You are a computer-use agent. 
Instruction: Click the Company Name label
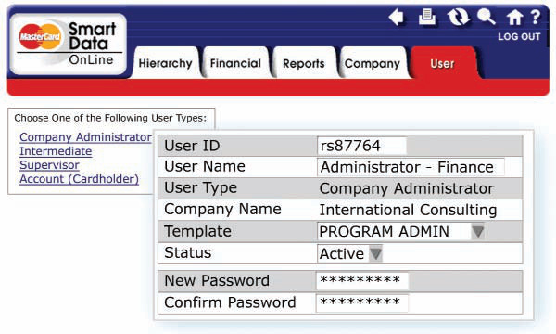coord(222,209)
